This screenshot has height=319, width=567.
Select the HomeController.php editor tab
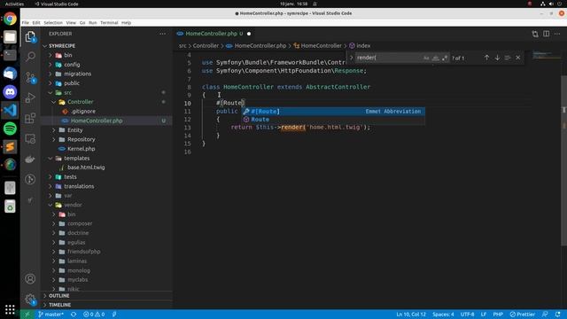point(214,34)
